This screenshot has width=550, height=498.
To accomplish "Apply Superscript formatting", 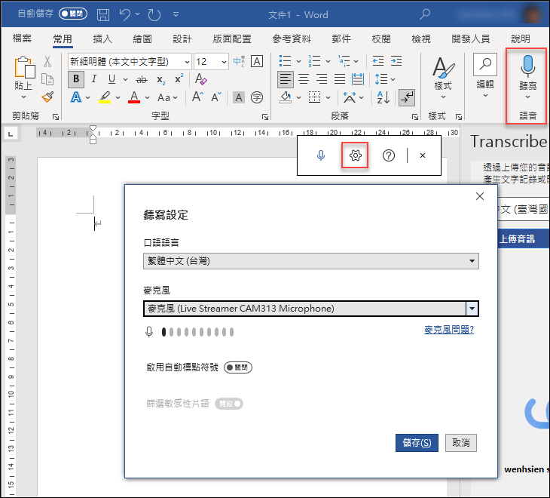I will (179, 79).
